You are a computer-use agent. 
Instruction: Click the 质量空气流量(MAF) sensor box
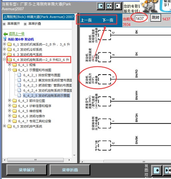(105, 101)
